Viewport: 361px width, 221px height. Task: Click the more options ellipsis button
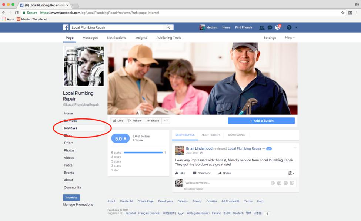point(166,121)
